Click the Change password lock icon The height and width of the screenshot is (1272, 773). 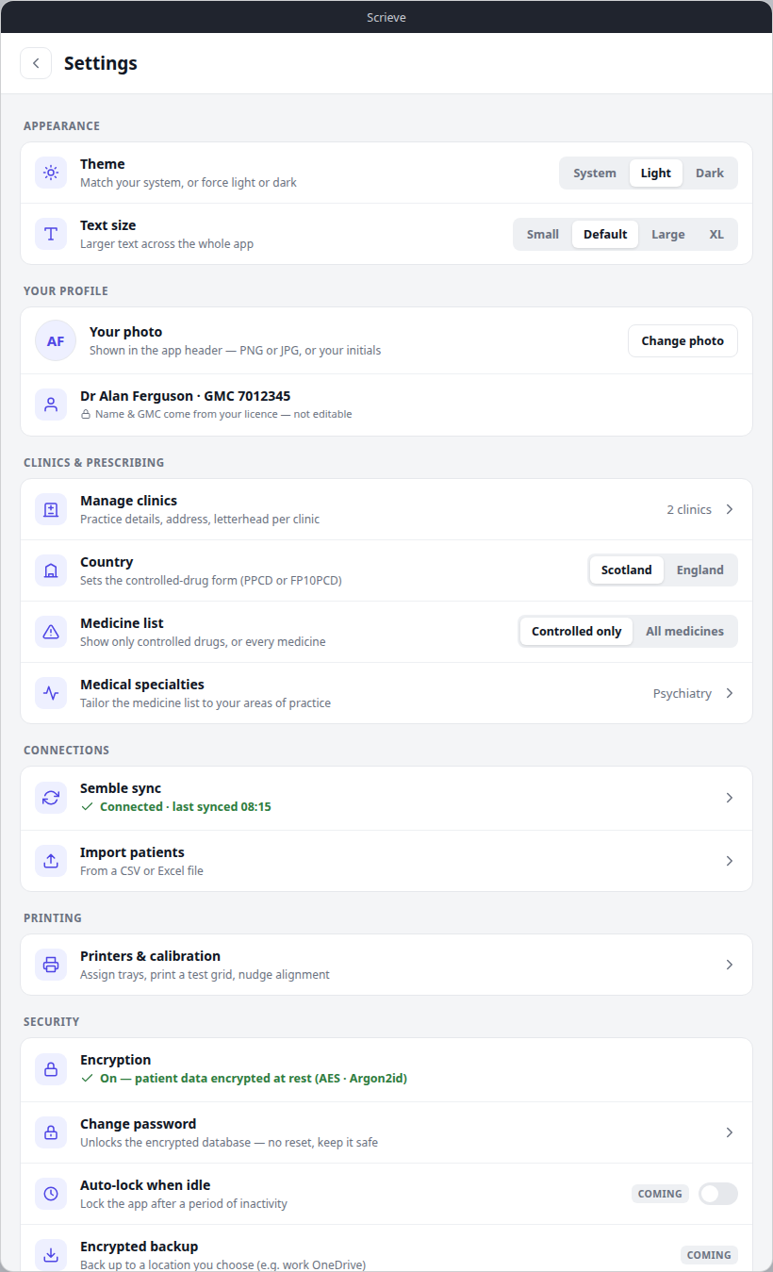51,1132
